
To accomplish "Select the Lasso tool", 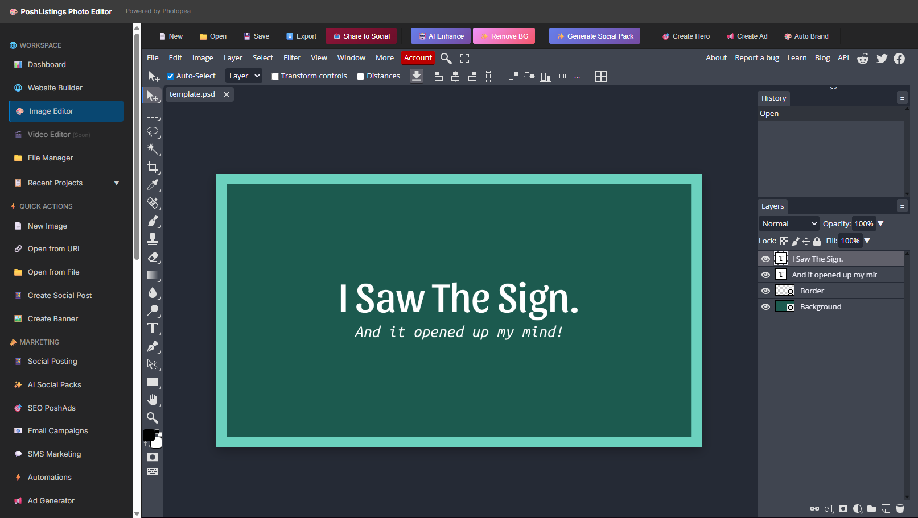I will (x=153, y=131).
